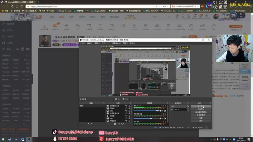Open the Scene Collection menu in OBS

116,43
